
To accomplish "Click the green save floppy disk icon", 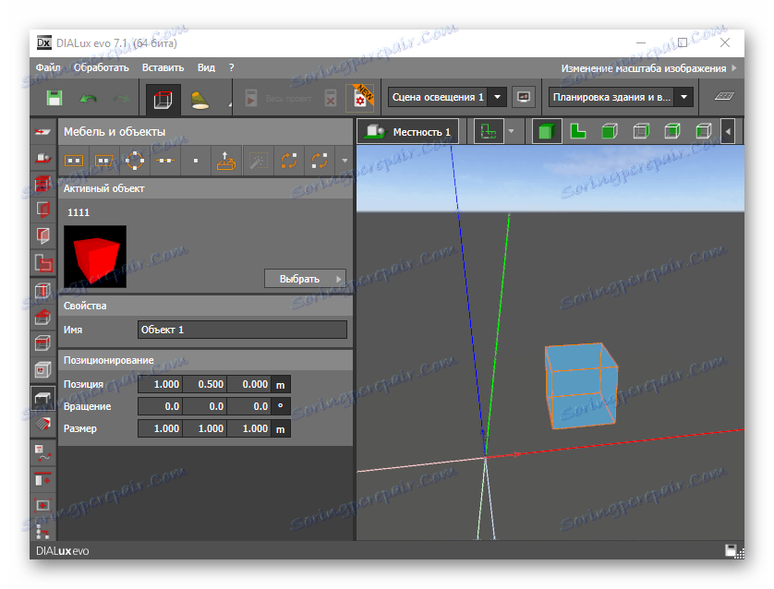I will point(54,98).
